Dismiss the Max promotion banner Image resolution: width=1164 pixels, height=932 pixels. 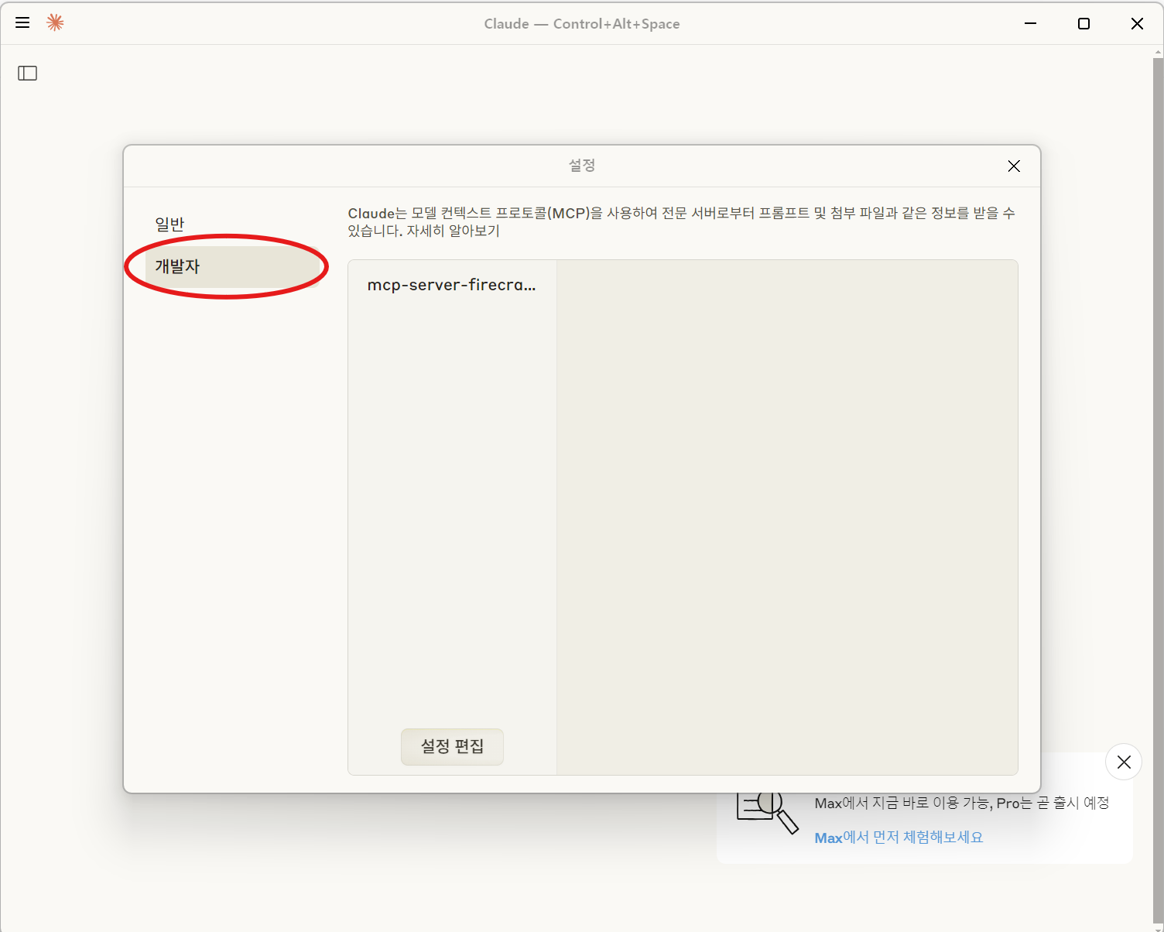point(1124,762)
